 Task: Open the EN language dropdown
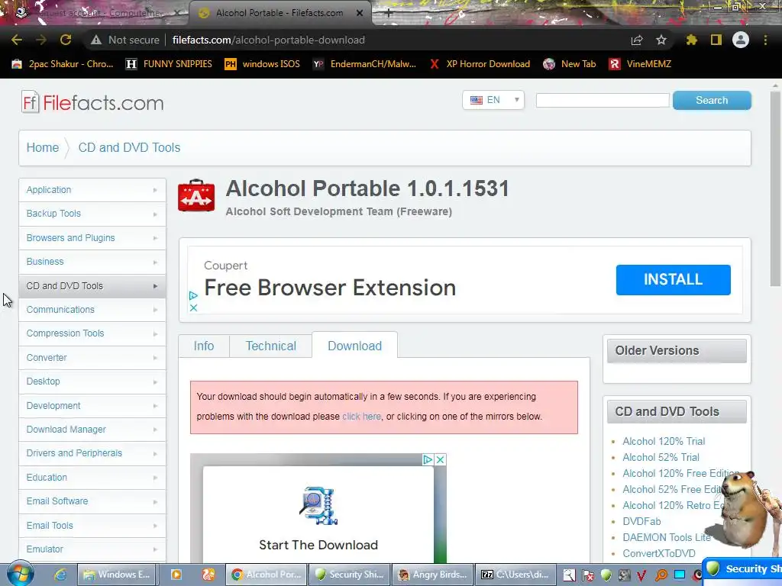click(x=493, y=100)
